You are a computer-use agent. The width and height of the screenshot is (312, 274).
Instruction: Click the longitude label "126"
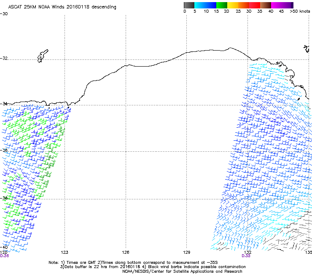pyautogui.click(x=126, y=253)
